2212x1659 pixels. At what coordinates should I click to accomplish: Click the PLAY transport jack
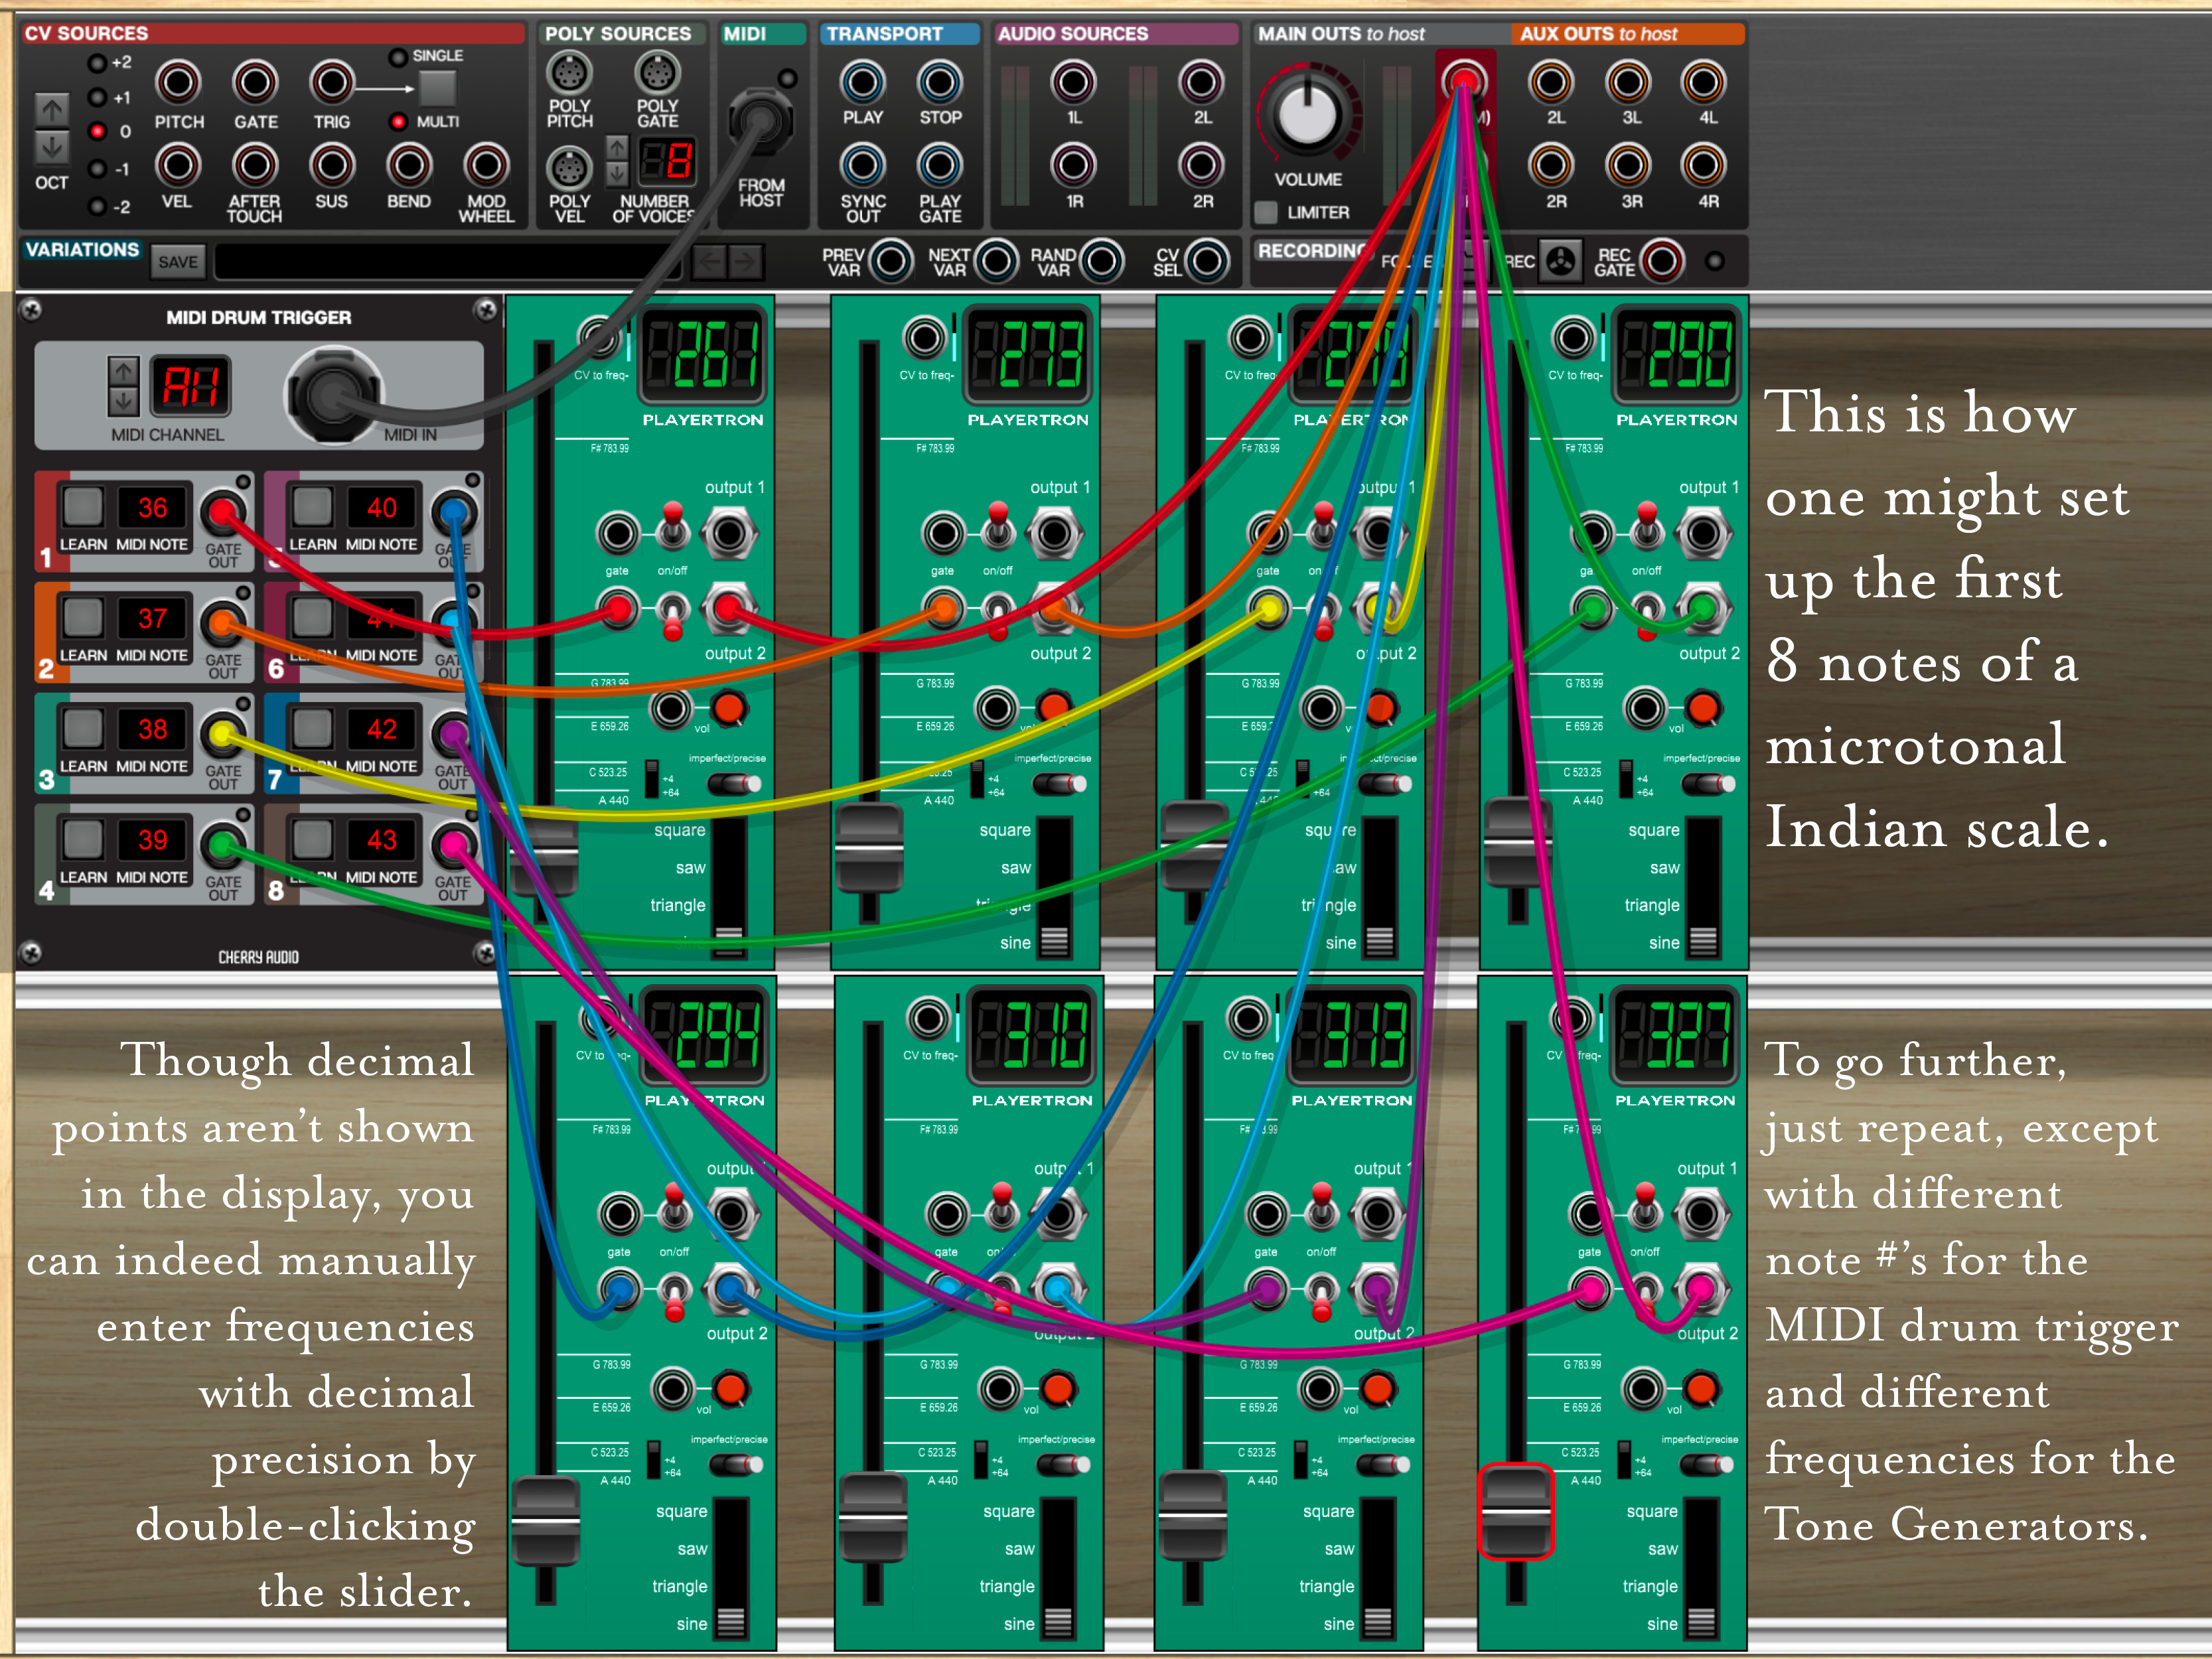[862, 83]
